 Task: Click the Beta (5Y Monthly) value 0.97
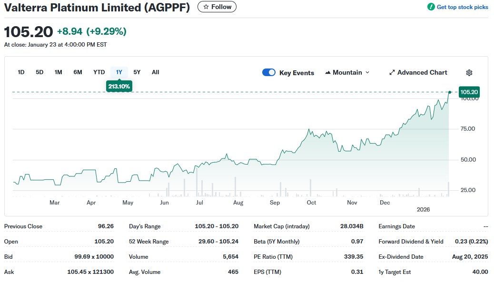pyautogui.click(x=357, y=242)
